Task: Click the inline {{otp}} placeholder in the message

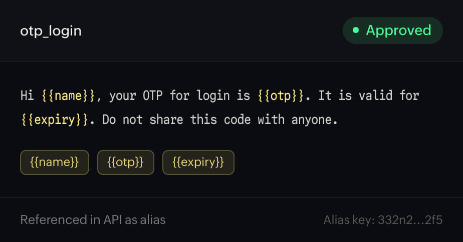Action: [281, 96]
